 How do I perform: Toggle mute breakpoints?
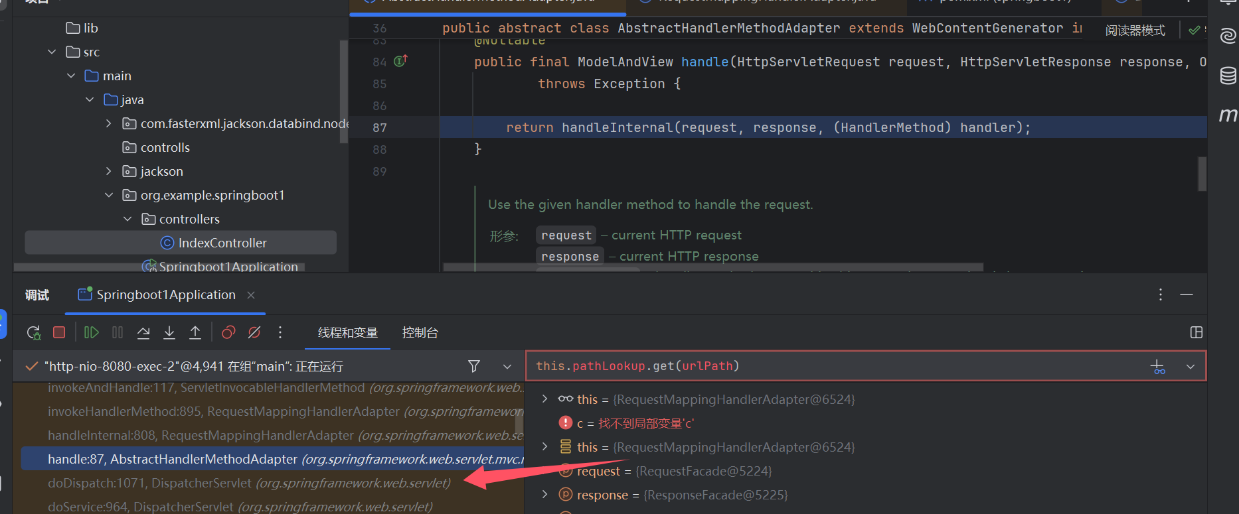click(254, 332)
